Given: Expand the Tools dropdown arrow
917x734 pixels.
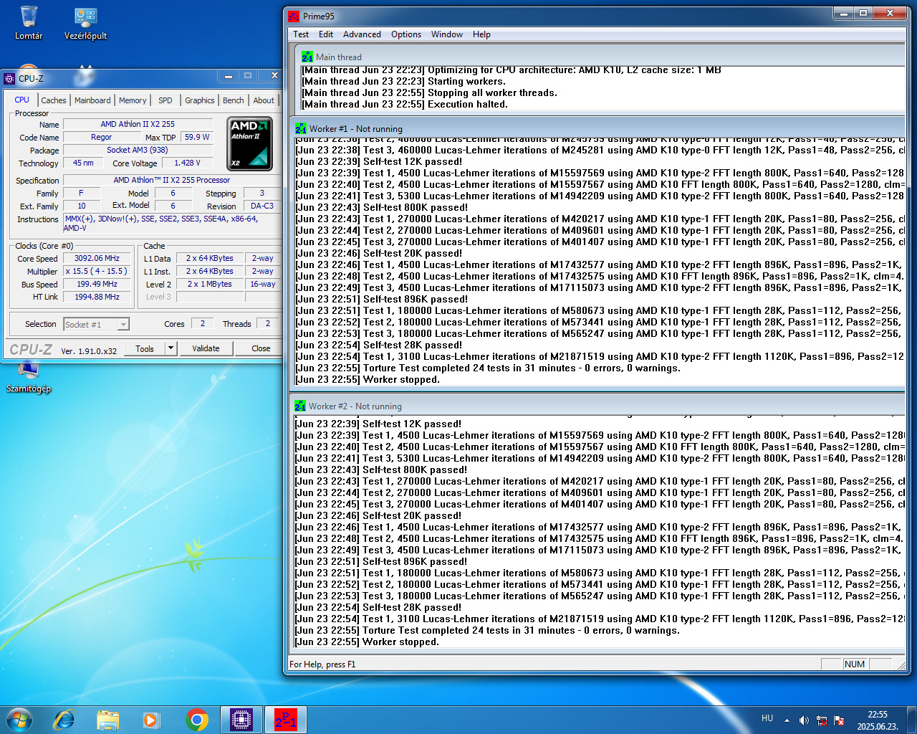Looking at the screenshot, I should (x=171, y=348).
